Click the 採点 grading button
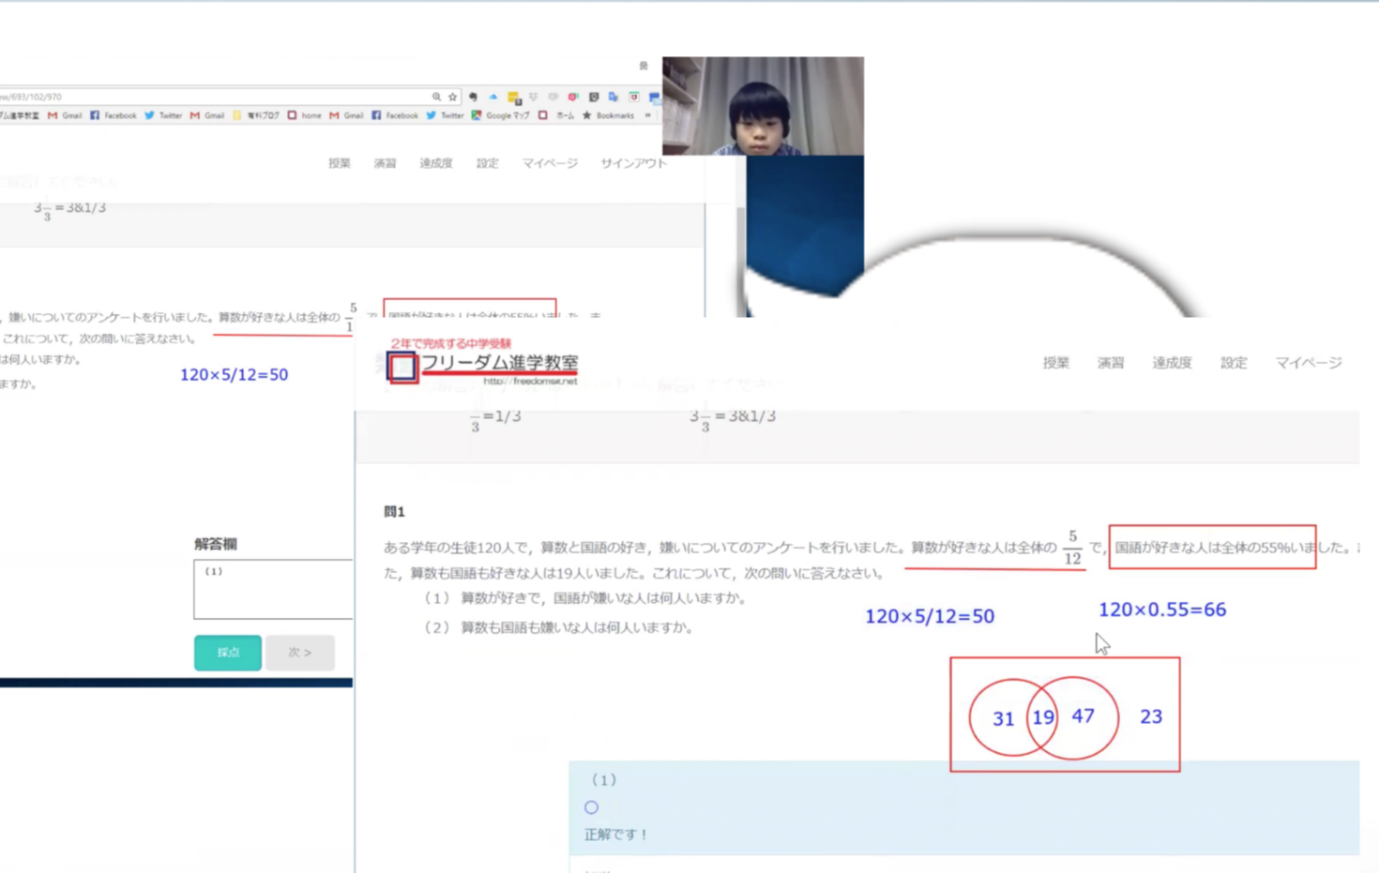This screenshot has width=1380, height=873. click(x=228, y=653)
